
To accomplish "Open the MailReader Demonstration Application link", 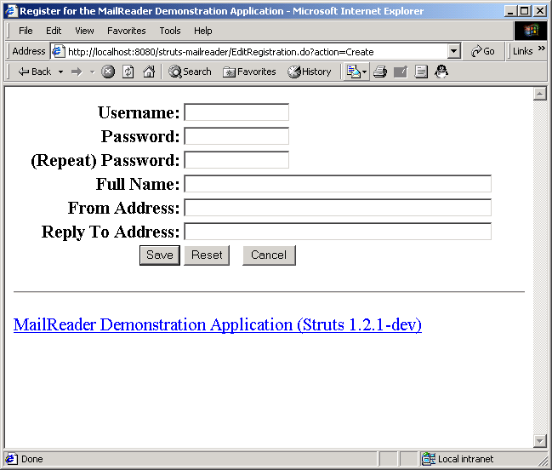I will [x=218, y=324].
